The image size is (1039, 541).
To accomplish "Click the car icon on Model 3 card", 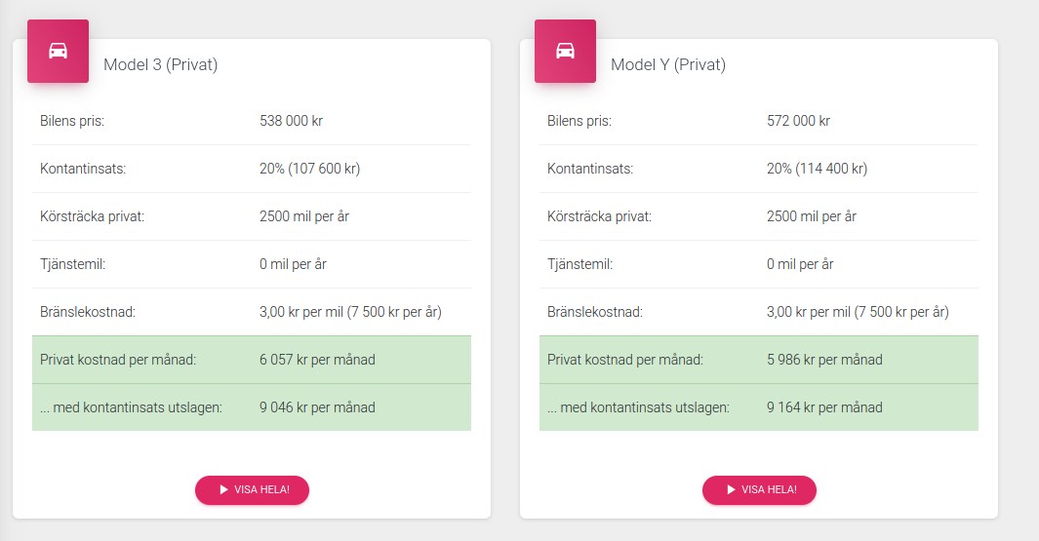I will click(x=58, y=51).
